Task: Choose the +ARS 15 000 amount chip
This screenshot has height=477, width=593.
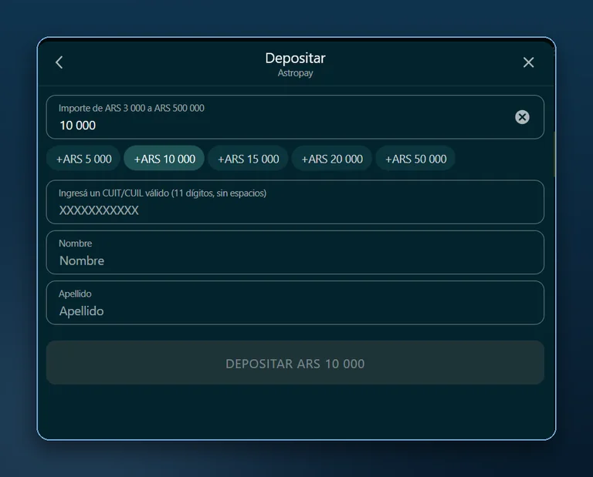Action: coord(249,159)
